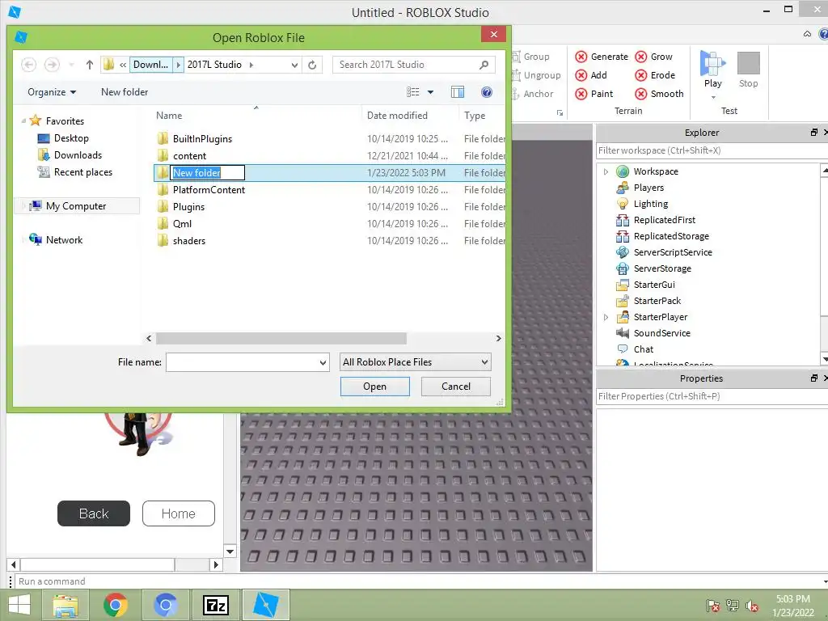Select ReplicatedFirst in Explorer
Screen dimensions: 828x621
point(664,220)
